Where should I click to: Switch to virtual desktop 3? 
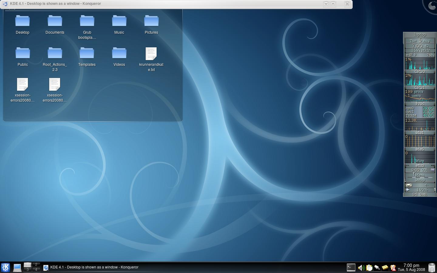point(28,270)
